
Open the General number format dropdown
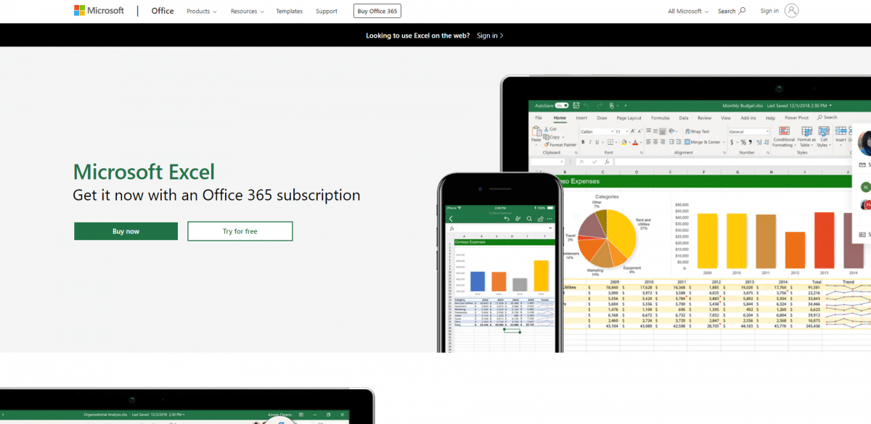pyautogui.click(x=767, y=131)
